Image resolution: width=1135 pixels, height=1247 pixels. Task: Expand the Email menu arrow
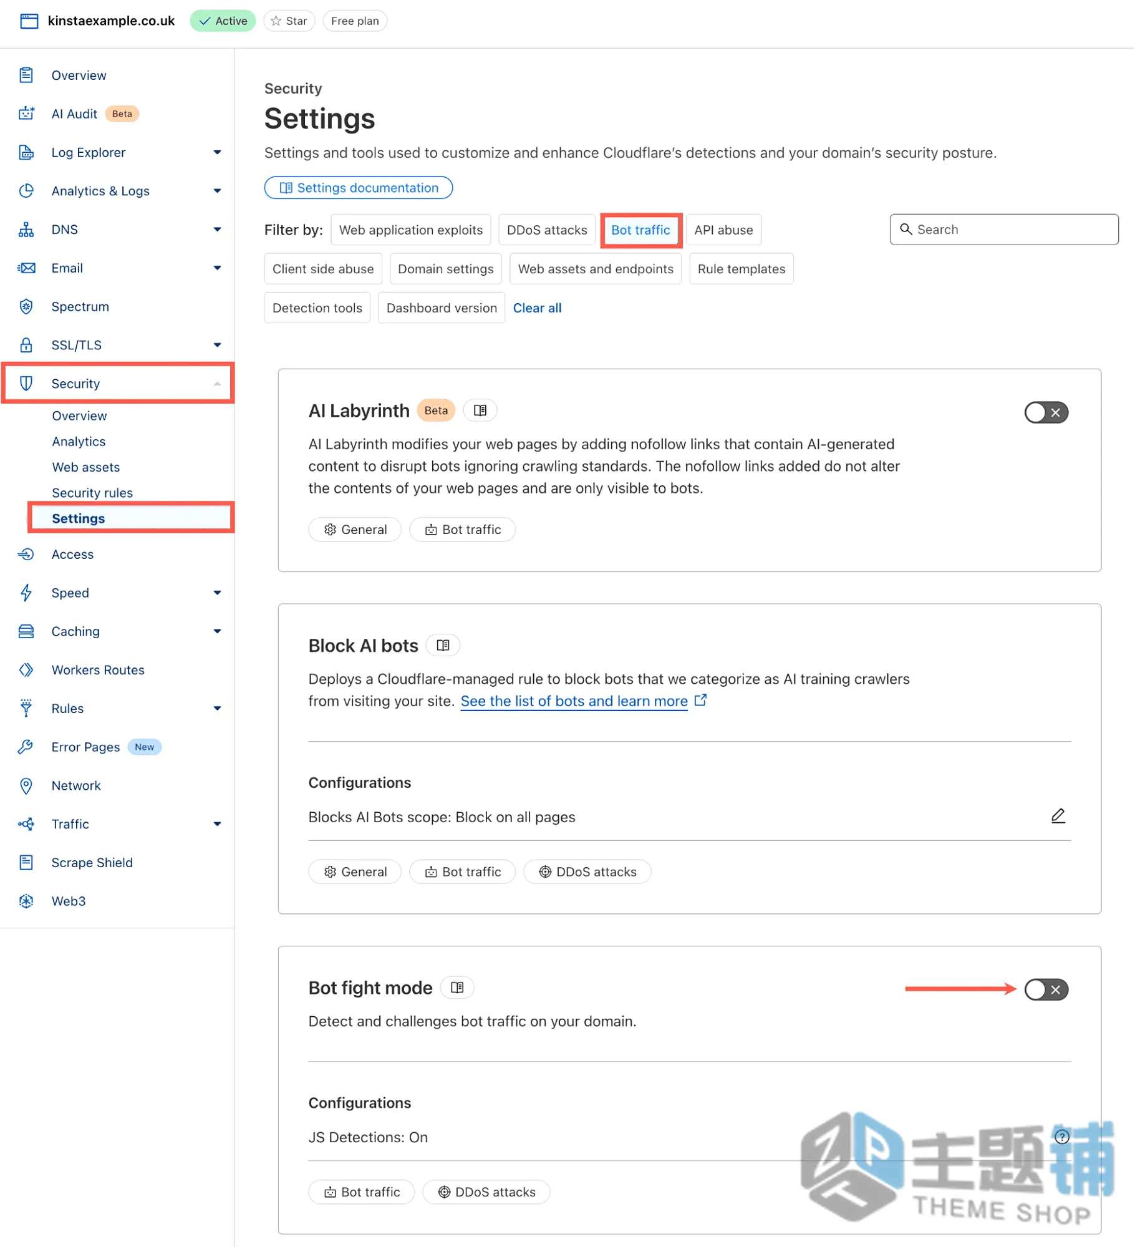[217, 268]
